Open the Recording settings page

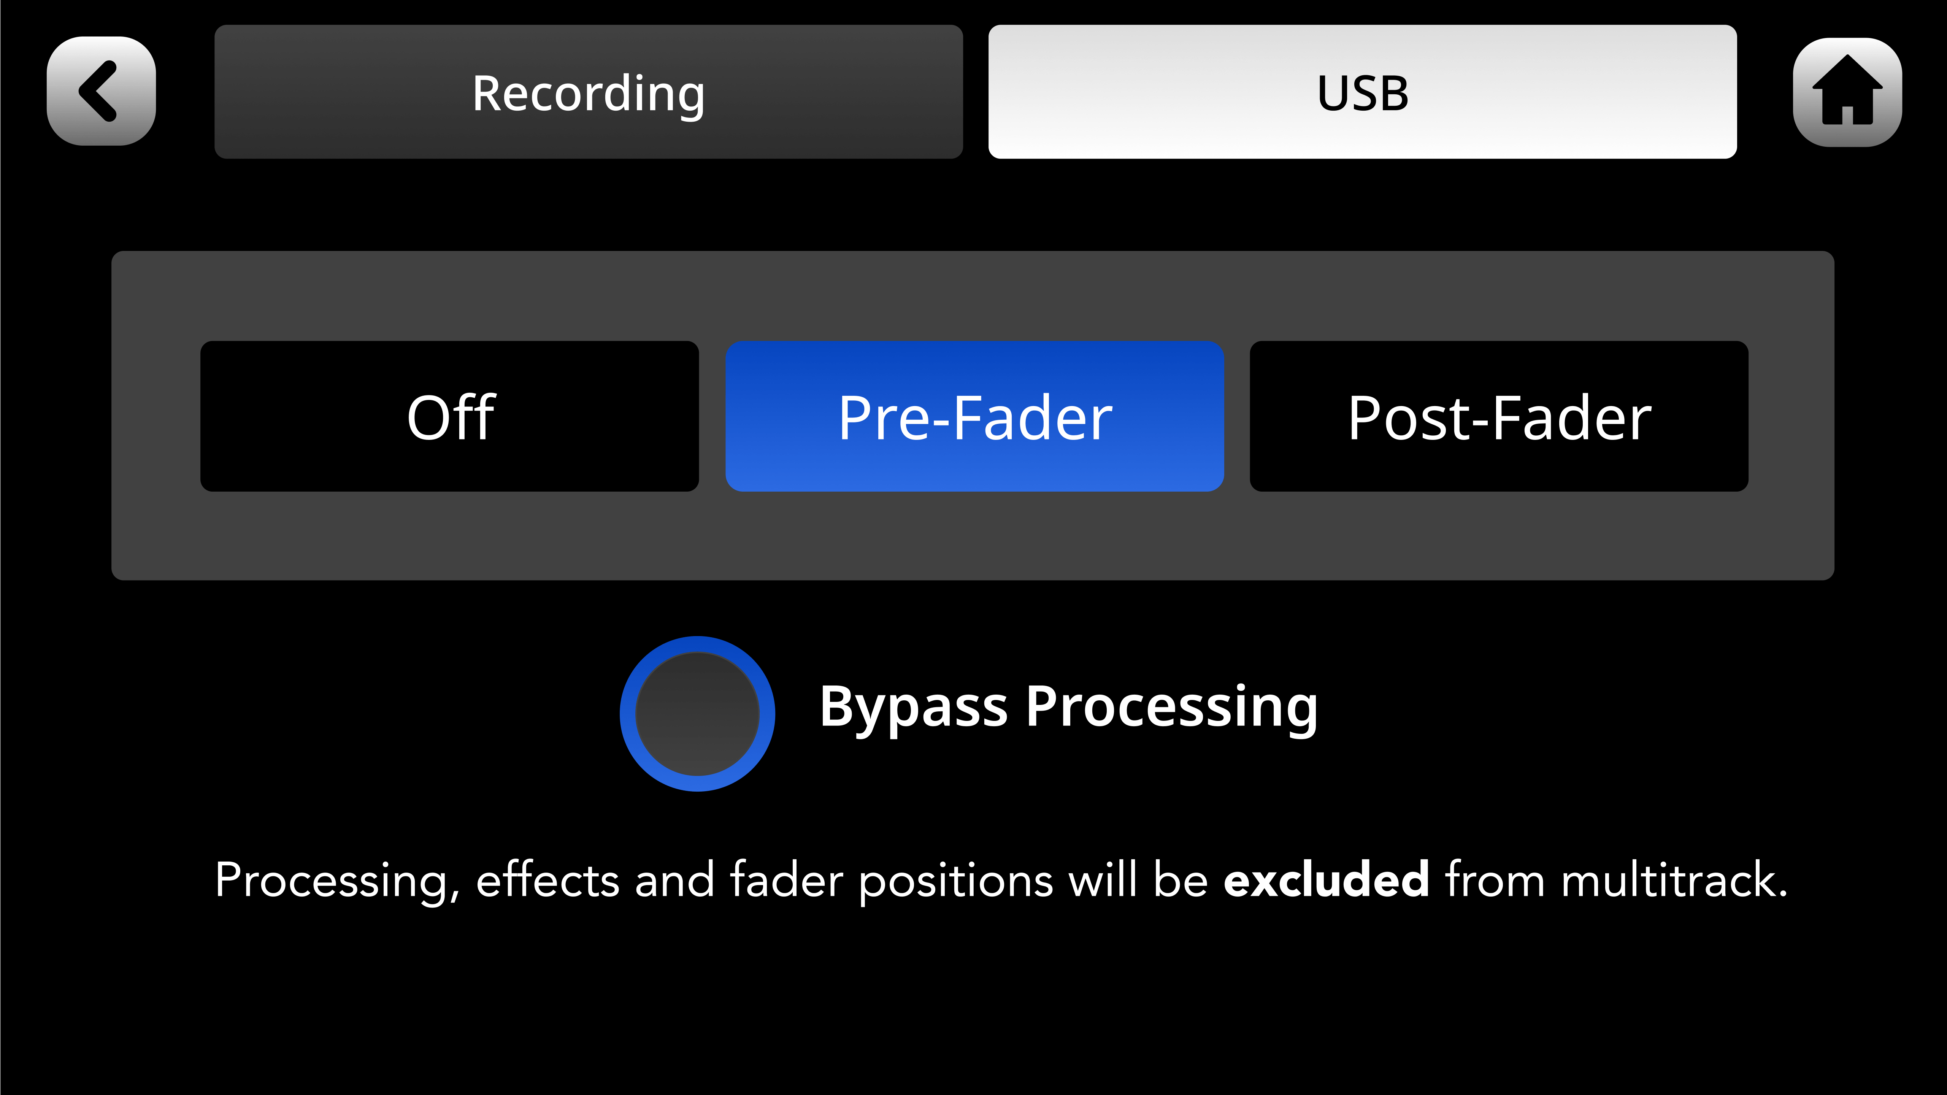(x=589, y=92)
